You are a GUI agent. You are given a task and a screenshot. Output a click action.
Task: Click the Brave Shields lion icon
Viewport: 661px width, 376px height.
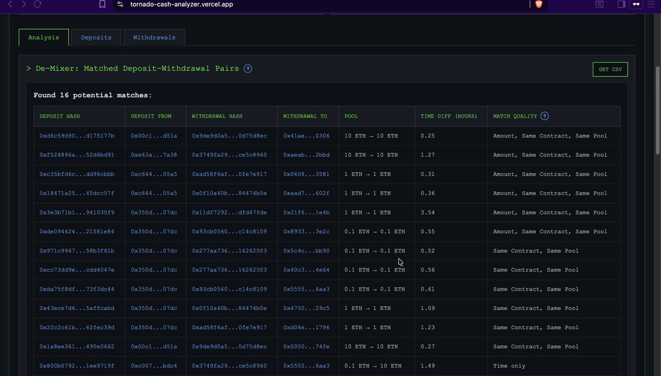pos(539,4)
